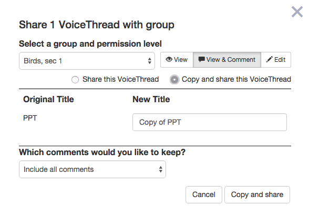The image size is (309, 217).
Task: Click the pencil icon on Edit button
Action: click(x=269, y=59)
